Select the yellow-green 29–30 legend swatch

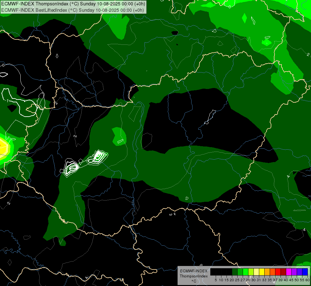[251, 272]
